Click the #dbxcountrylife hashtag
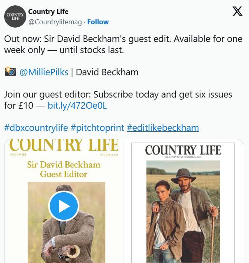This screenshot has width=249, height=263. click(36, 128)
